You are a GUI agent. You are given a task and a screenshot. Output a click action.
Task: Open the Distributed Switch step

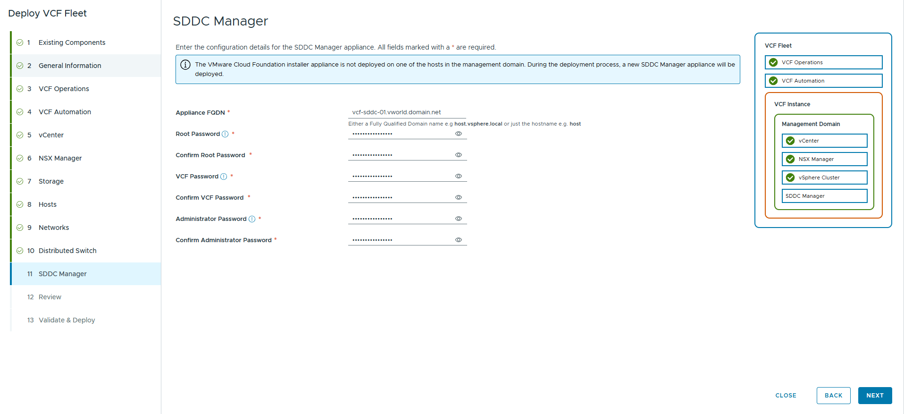tap(67, 251)
